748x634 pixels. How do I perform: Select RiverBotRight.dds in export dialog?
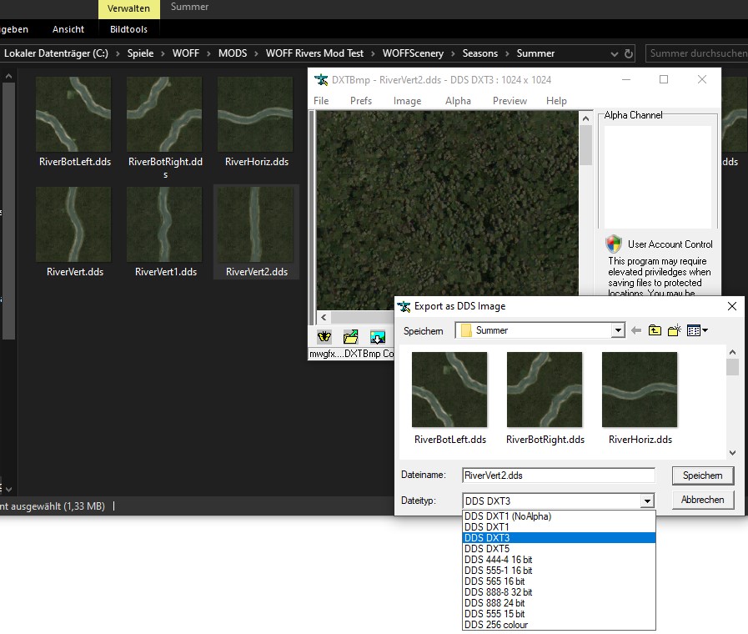(x=545, y=399)
